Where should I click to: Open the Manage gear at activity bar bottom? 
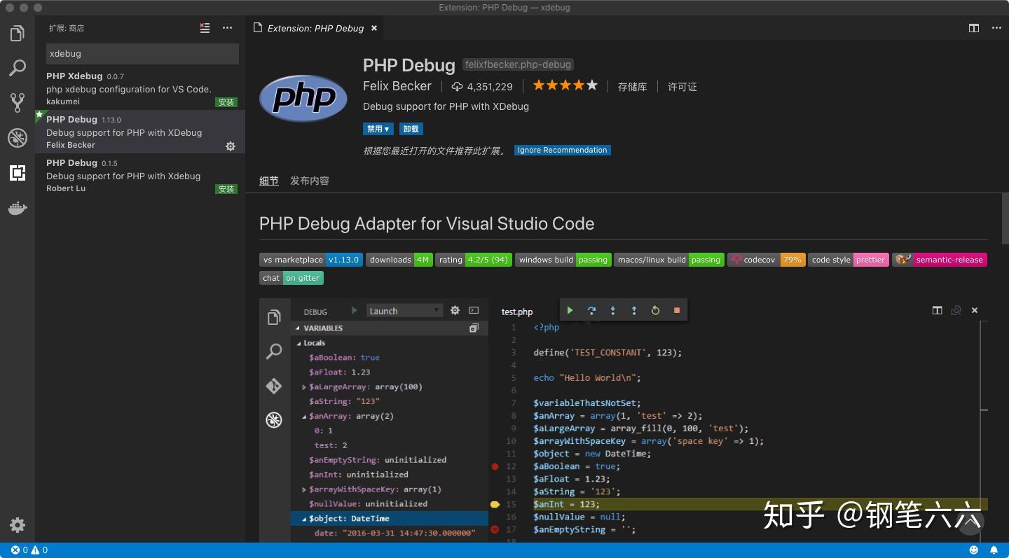click(x=18, y=525)
